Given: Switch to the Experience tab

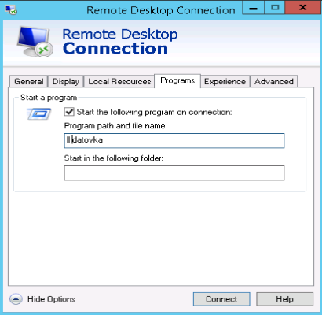Looking at the screenshot, I should (225, 81).
